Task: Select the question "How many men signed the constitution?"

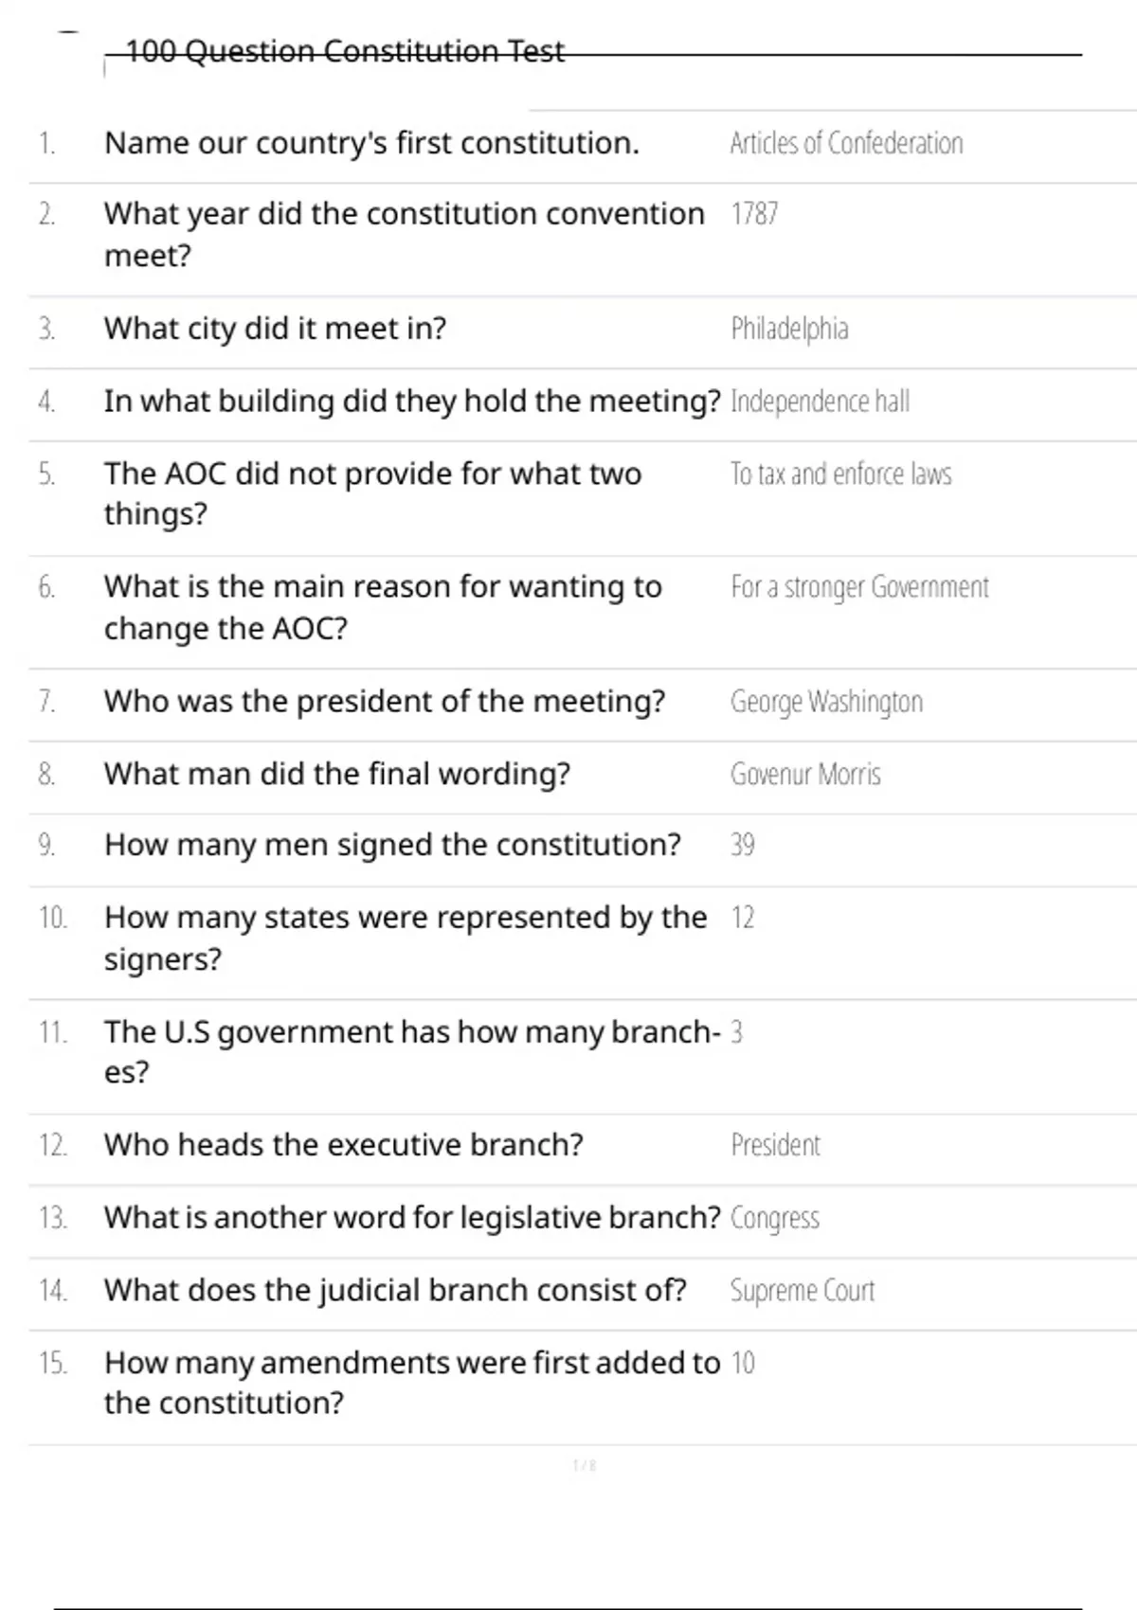Action: 392,845
